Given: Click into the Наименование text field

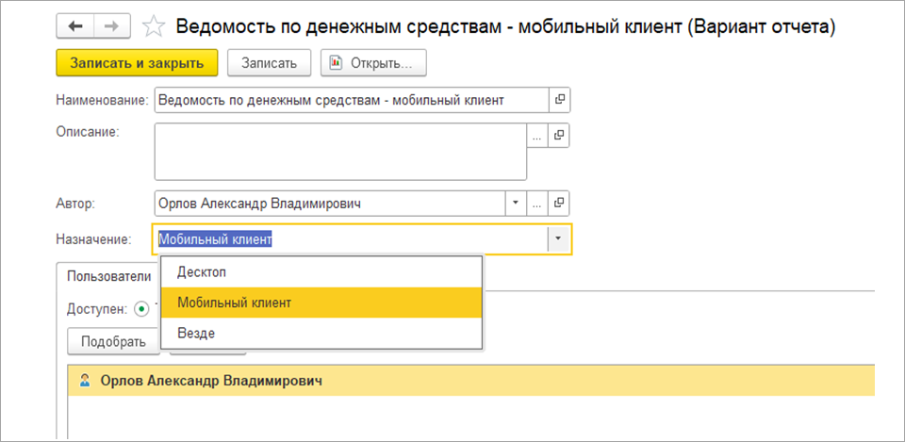Looking at the screenshot, I should click(349, 100).
